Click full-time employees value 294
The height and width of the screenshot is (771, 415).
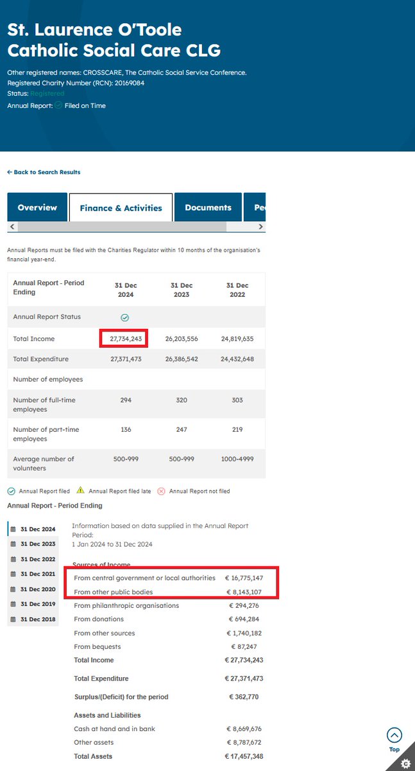(126, 400)
